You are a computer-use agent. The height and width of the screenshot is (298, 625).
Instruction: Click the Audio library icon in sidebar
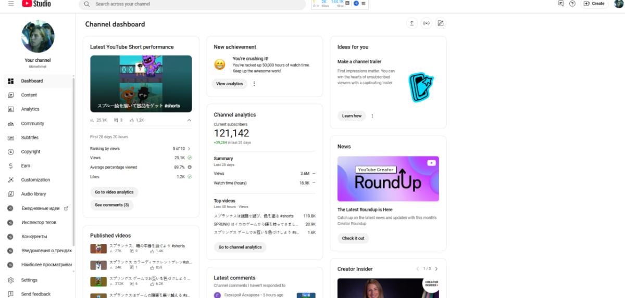[10, 194]
